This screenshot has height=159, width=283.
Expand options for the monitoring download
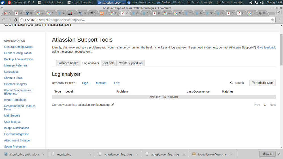90,154
